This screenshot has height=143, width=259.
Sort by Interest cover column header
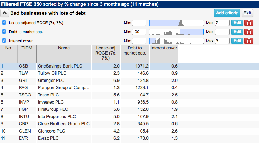[x=164, y=54]
